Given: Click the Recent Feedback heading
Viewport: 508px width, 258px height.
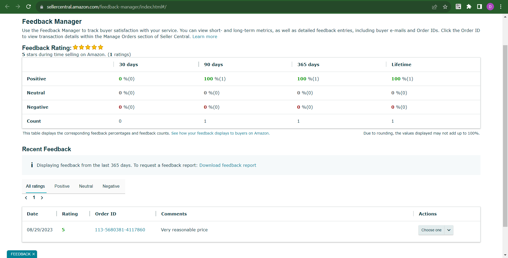Looking at the screenshot, I should [47, 149].
